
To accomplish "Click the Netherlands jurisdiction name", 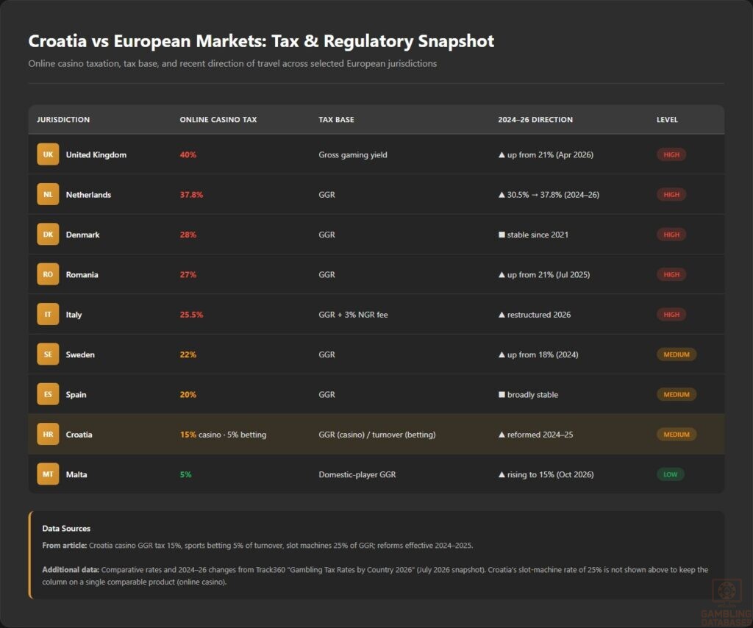I will [88, 194].
